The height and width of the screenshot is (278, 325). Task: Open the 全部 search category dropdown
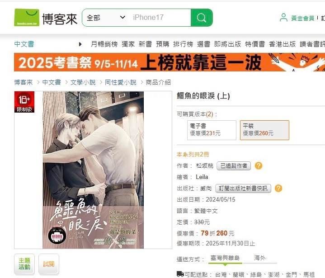(106, 18)
